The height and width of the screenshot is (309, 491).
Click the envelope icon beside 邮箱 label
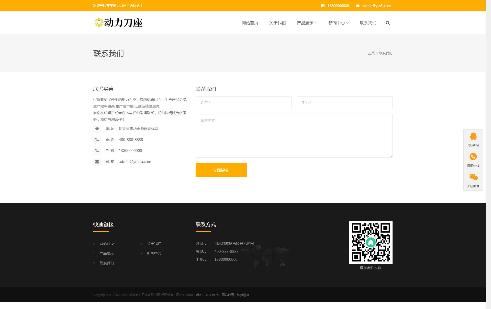coord(97,162)
